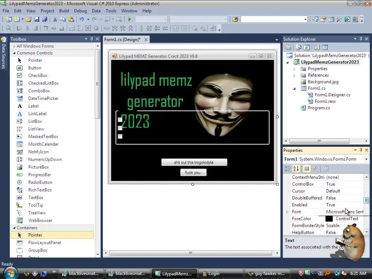
Task: Click the Login taskbar button
Action: click(220, 274)
